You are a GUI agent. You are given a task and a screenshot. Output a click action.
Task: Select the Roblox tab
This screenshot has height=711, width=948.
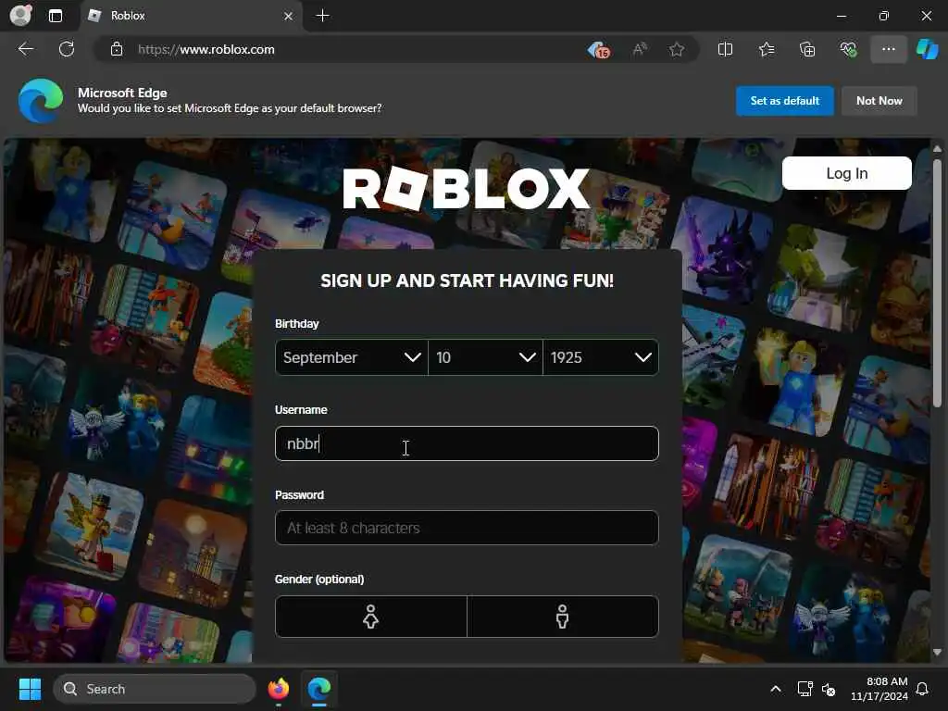(x=191, y=16)
